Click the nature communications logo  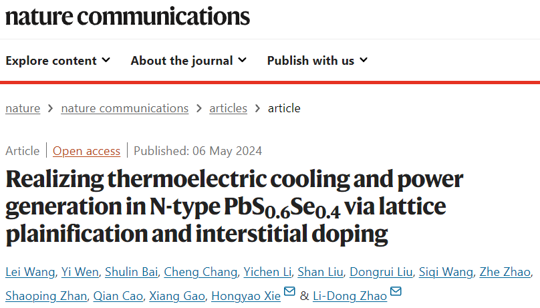[128, 16]
